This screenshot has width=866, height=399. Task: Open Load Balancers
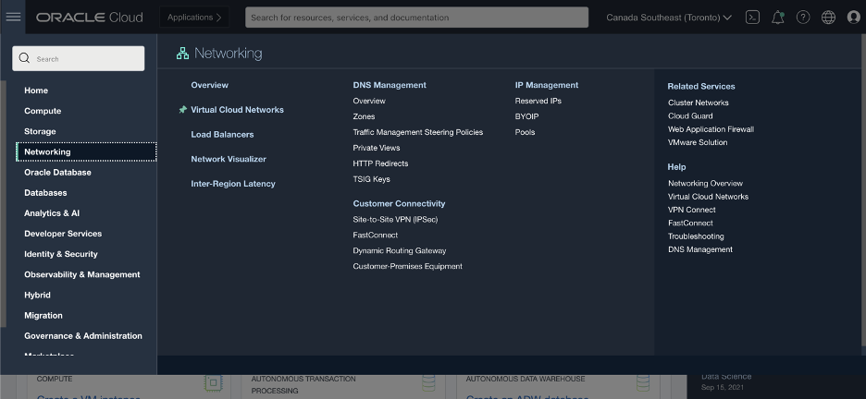222,134
